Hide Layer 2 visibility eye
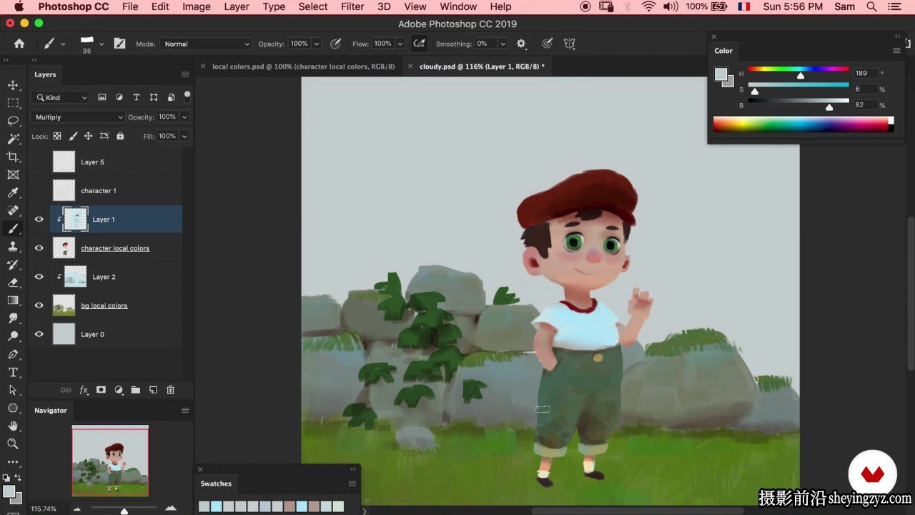915x515 pixels. [x=39, y=277]
